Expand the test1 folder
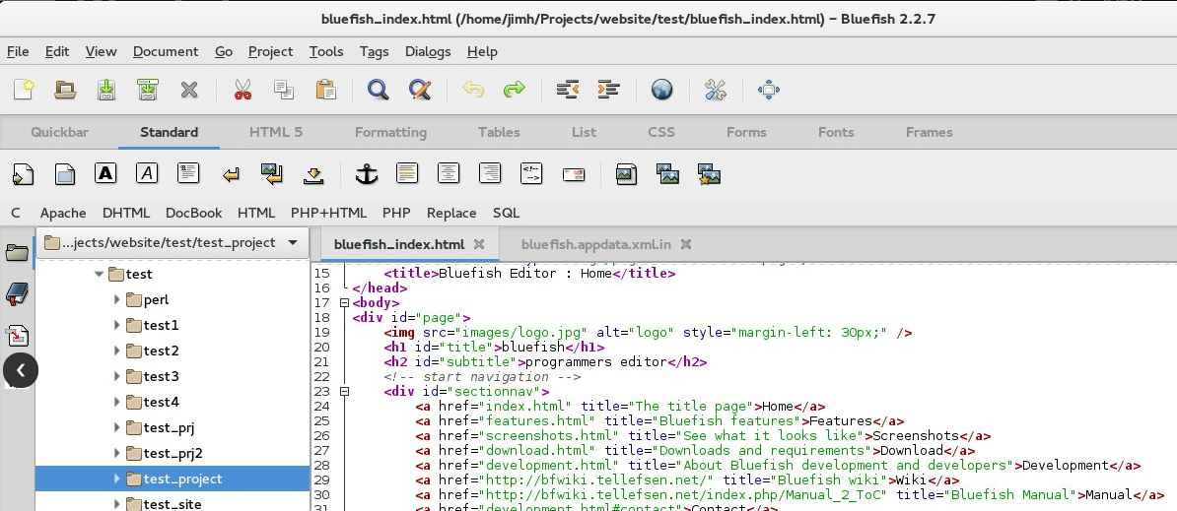 point(117,325)
